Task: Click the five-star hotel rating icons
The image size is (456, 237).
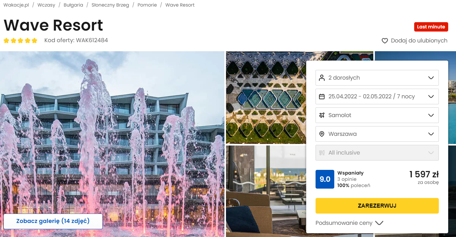Action: point(20,41)
